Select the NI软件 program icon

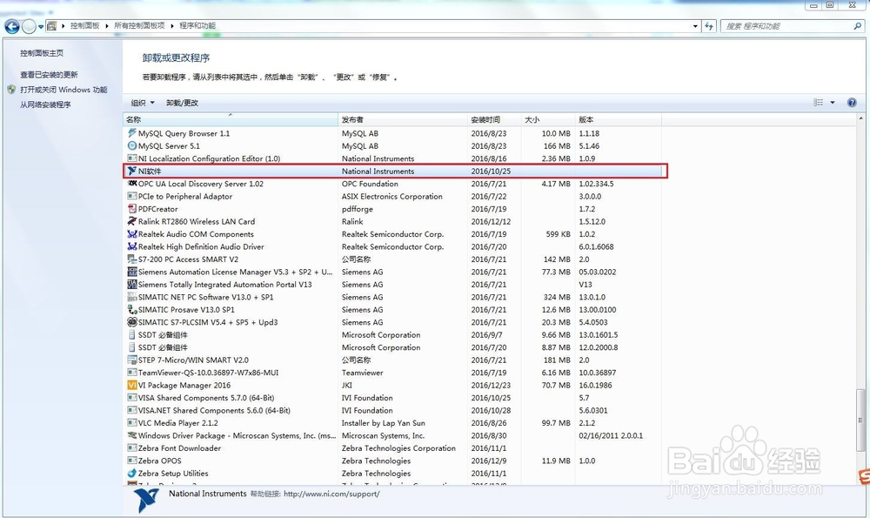pyautogui.click(x=132, y=171)
